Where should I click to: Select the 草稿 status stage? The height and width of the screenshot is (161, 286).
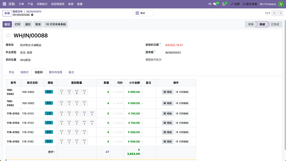251,24
